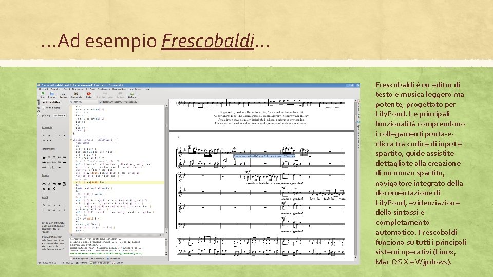This screenshot has height=277, width=493.
Task: Click the highlighted blue link in the score preview
Action: tap(264, 156)
